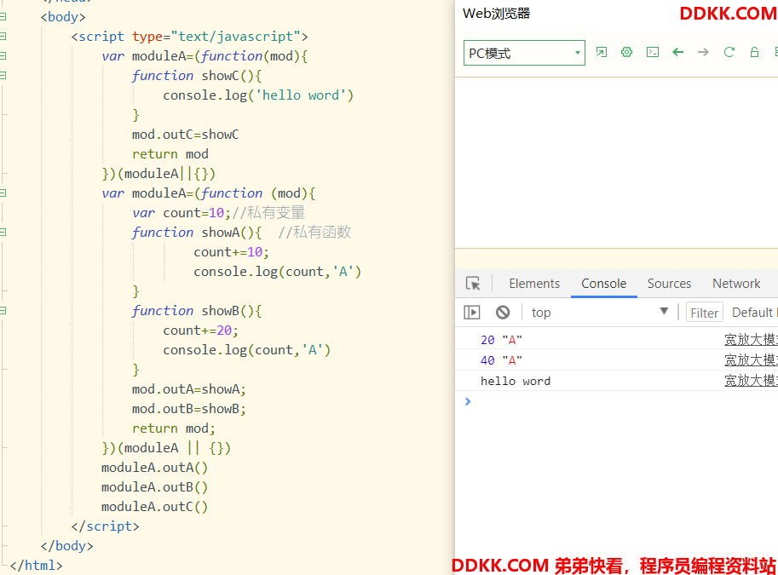Click the mod.outB=showB; code line
778x575 pixels.
(x=189, y=409)
